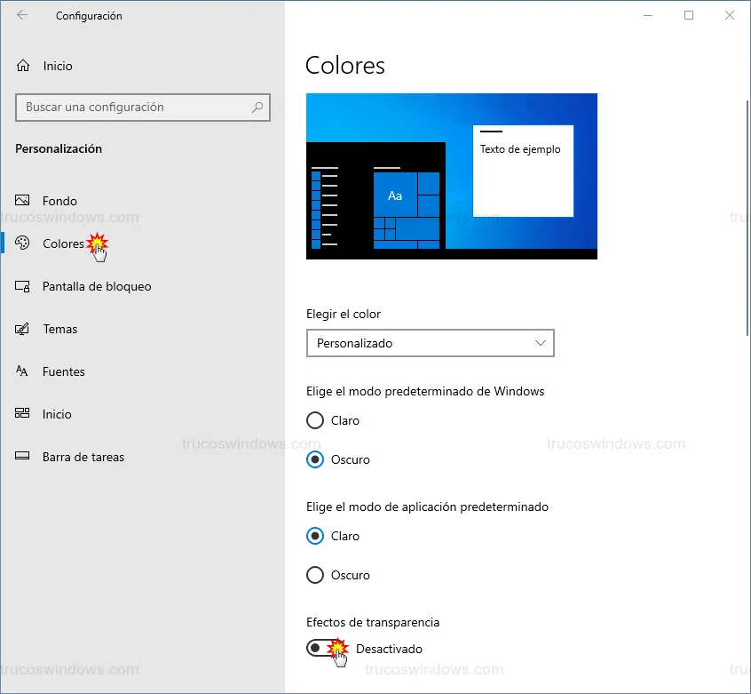Click the search magnifier icon

point(257,108)
